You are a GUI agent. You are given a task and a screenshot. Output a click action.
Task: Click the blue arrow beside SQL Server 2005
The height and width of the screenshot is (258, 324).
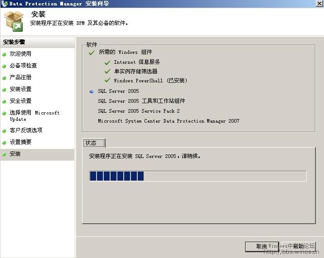click(x=92, y=91)
